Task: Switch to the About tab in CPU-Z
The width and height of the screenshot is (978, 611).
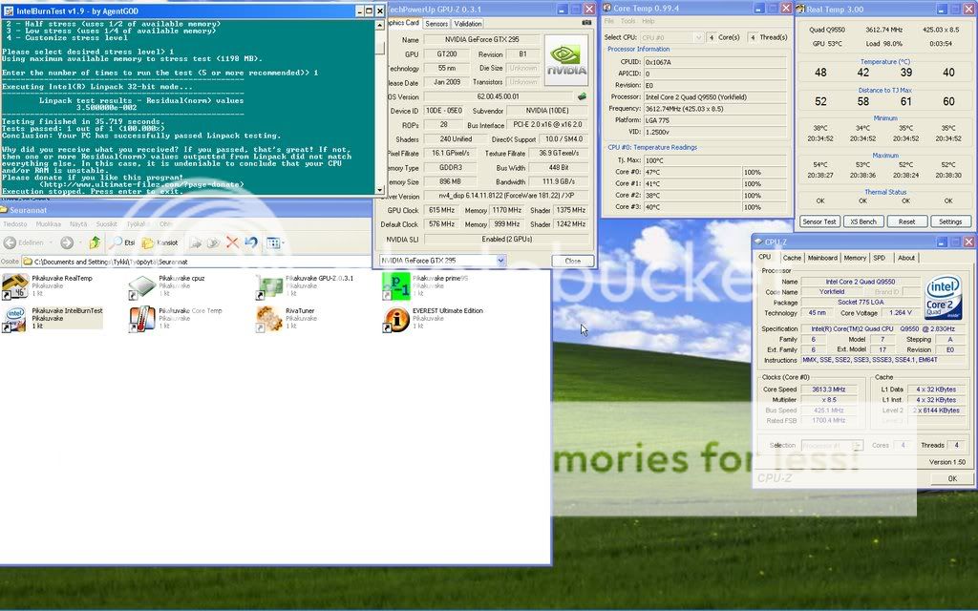Action: click(x=905, y=258)
